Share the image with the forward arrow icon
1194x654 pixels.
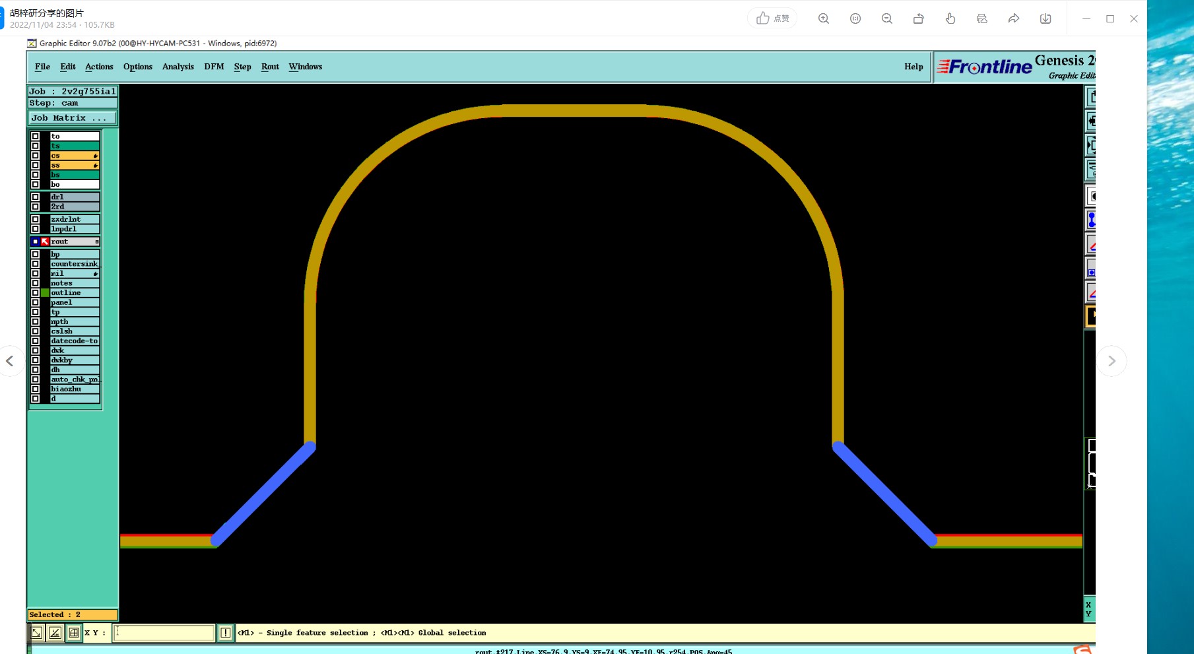coord(1014,18)
